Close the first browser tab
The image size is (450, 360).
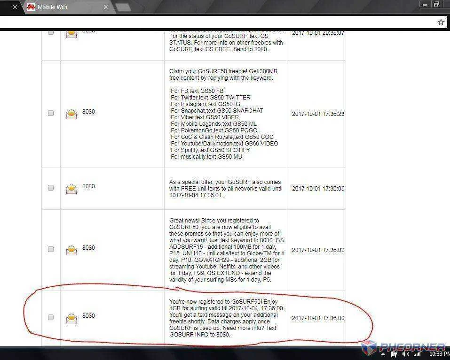pos(15,7)
